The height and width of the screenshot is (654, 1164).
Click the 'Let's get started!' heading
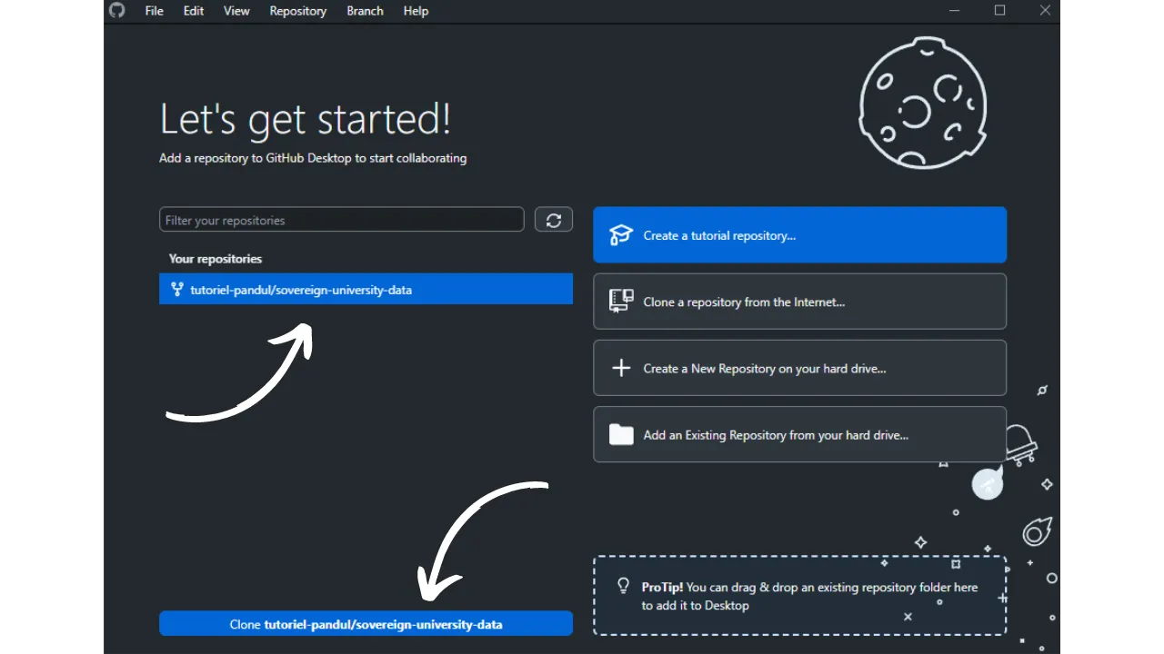click(x=306, y=119)
